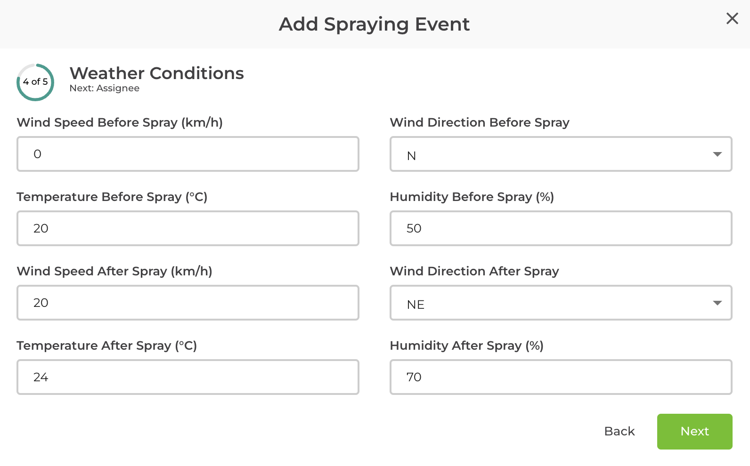
Task: Select the Temperature After Spray field showing 24
Action: (x=187, y=377)
